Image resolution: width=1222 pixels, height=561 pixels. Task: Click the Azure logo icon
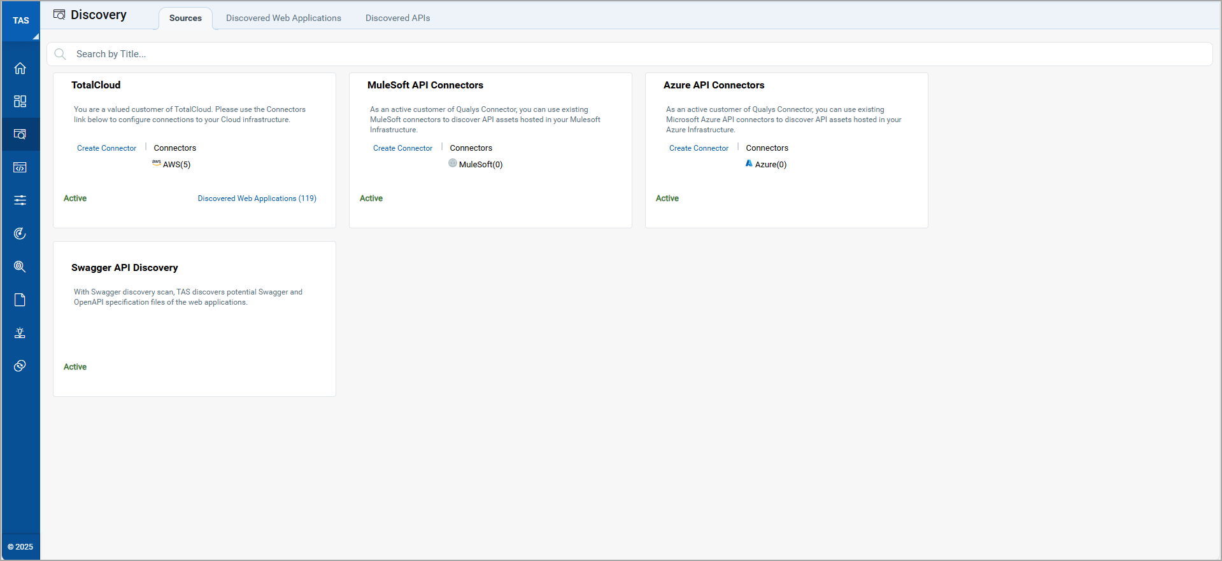coord(749,163)
